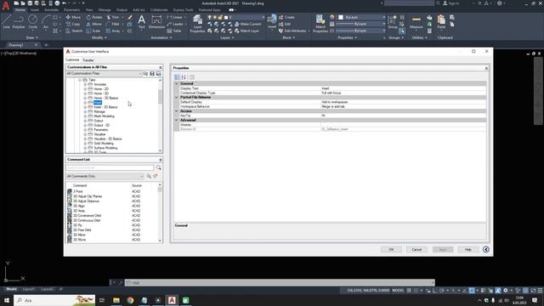
Task: Open the Windows Start menu
Action: coord(6,300)
